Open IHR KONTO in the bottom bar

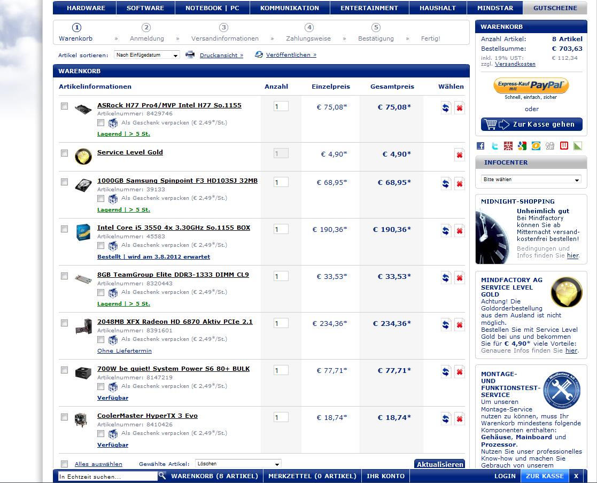(386, 476)
